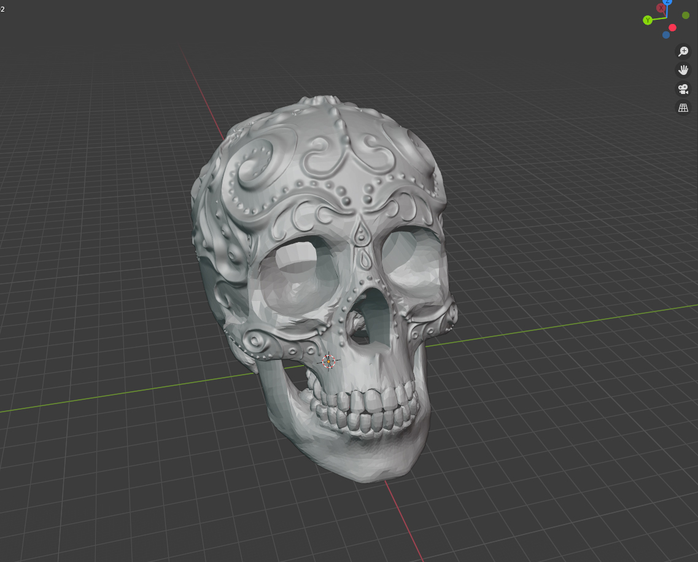698x562 pixels.
Task: Click the dark red negative-X dot
Action: click(672, 28)
